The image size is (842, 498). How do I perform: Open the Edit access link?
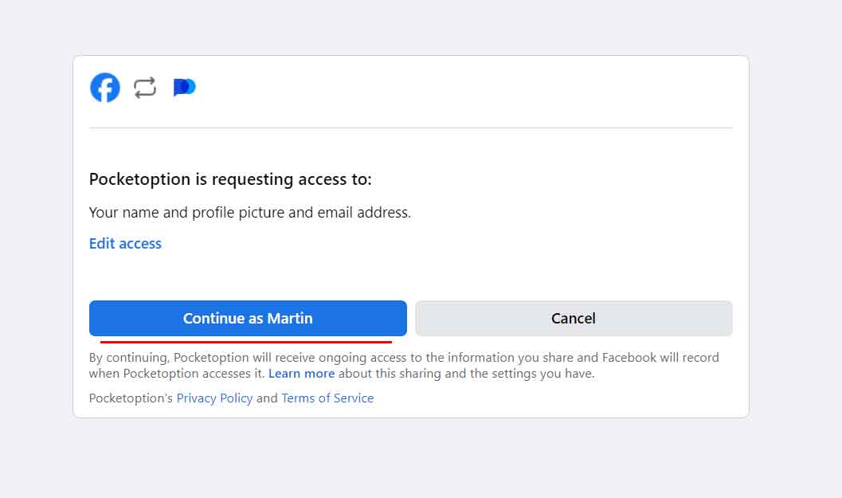coord(125,243)
